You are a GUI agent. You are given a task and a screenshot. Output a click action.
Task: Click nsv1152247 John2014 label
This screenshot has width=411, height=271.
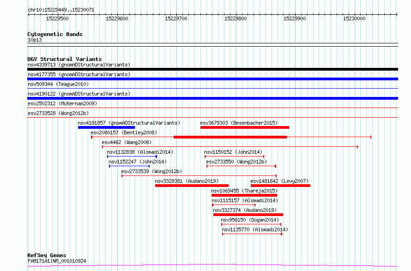(138, 162)
